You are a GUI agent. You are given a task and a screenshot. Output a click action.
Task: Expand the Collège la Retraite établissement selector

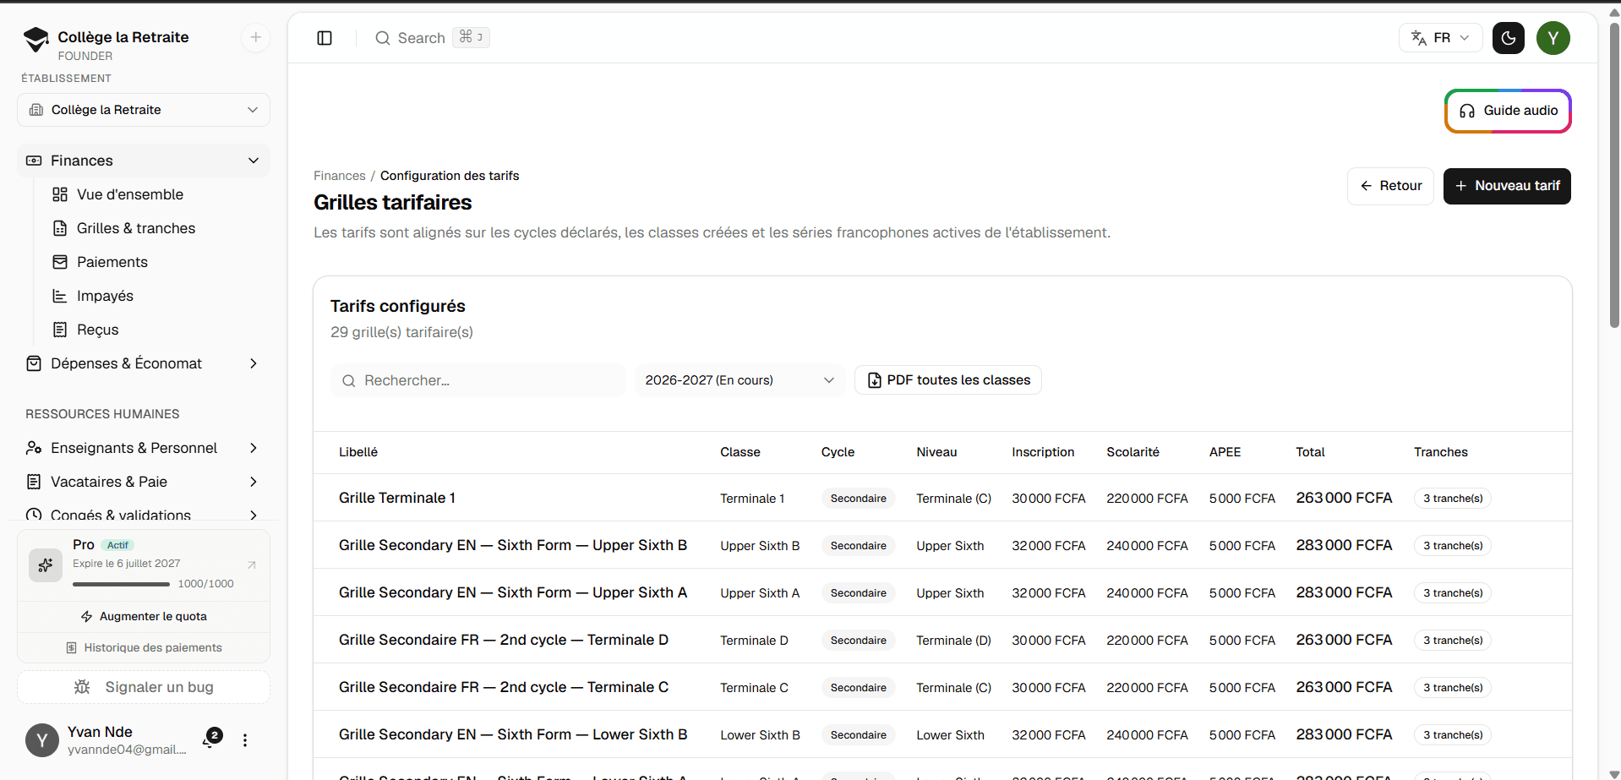[144, 110]
